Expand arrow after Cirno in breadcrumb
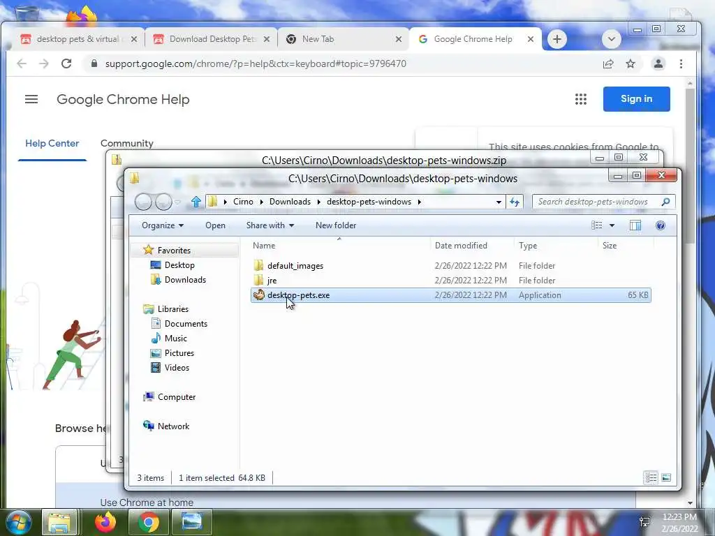Screen dimensions: 715x536 261,202
